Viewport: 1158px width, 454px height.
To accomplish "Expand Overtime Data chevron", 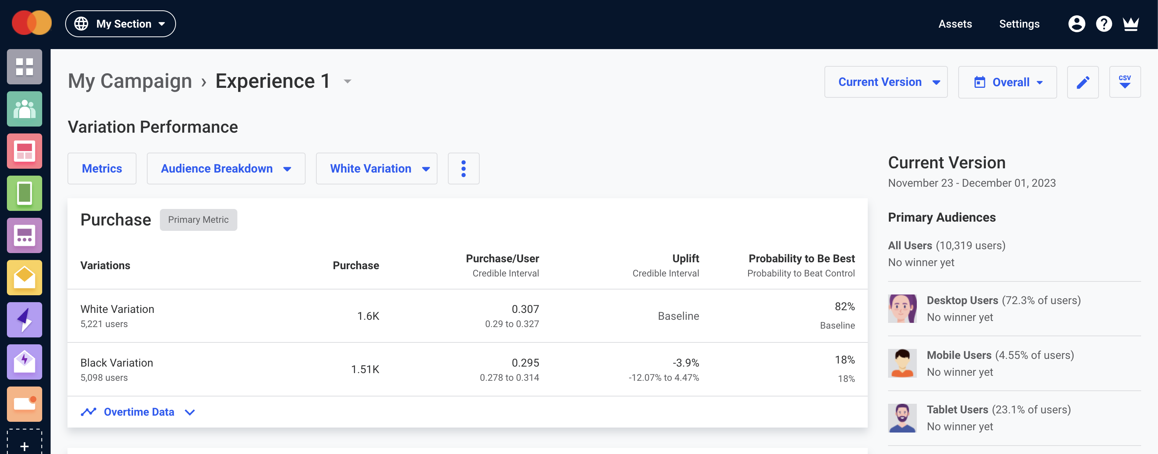I will pos(190,412).
